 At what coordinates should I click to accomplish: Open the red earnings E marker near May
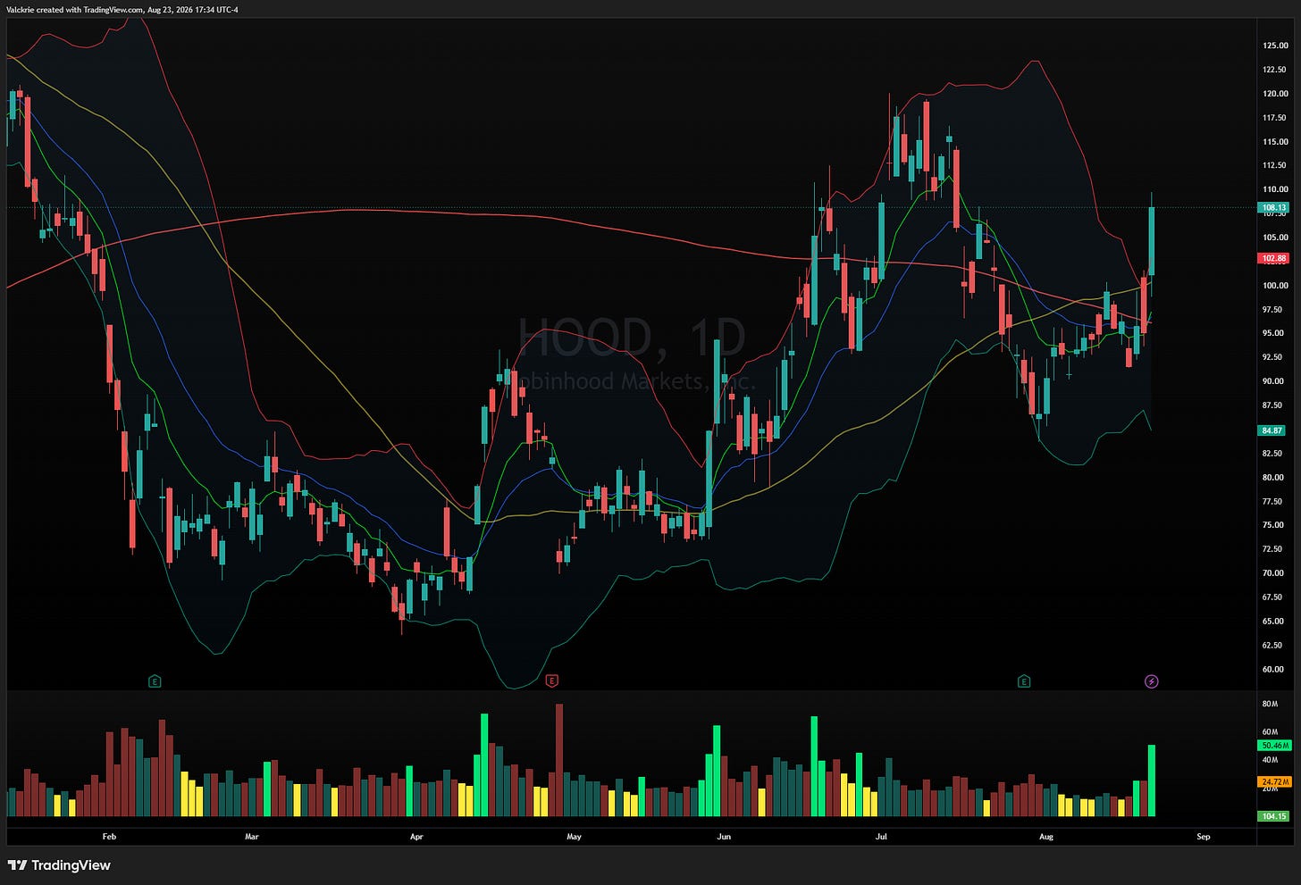tap(551, 681)
